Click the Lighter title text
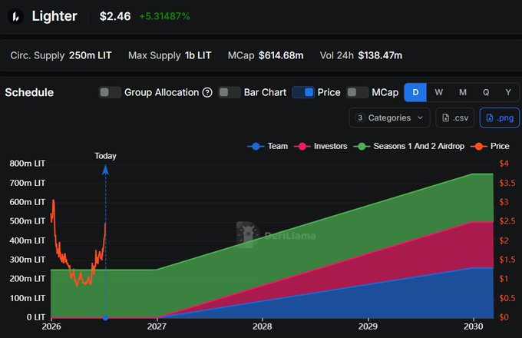Screen dimensions: 522x338 pyautogui.click(x=55, y=16)
